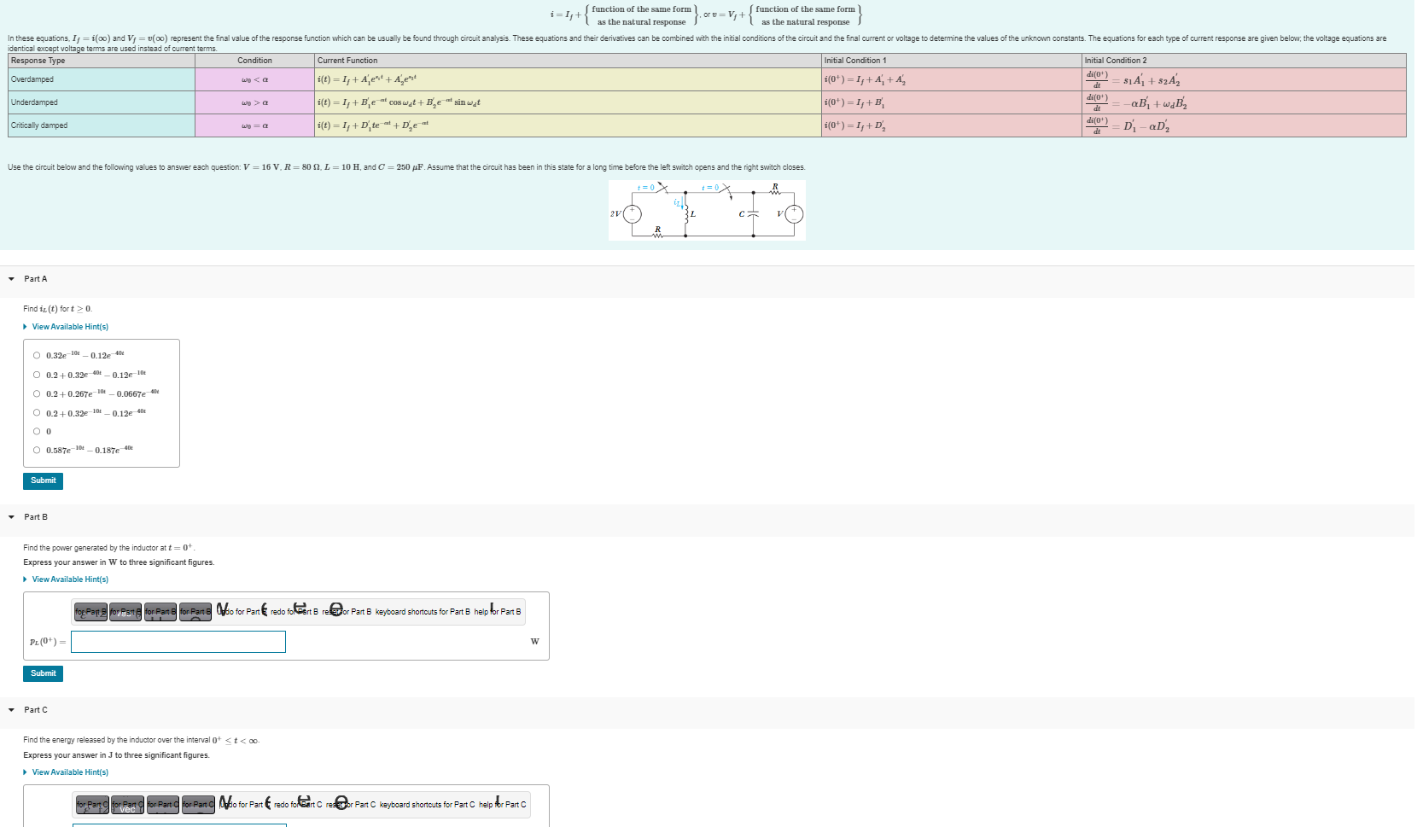The height and width of the screenshot is (827, 1417).
Task: Submit the Part B answer
Action: (x=43, y=673)
